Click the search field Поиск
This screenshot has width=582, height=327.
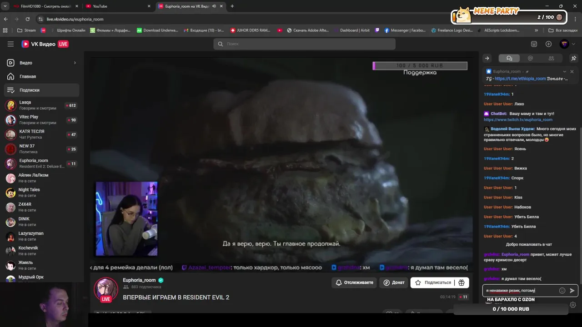click(x=304, y=44)
